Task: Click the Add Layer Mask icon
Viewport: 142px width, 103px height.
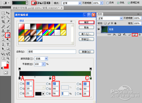Action: [x=119, y=35]
